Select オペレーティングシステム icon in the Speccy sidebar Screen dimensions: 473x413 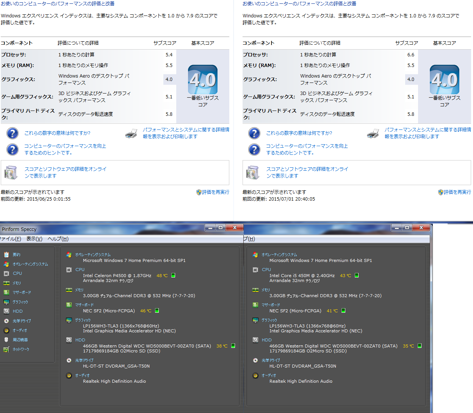[6, 264]
